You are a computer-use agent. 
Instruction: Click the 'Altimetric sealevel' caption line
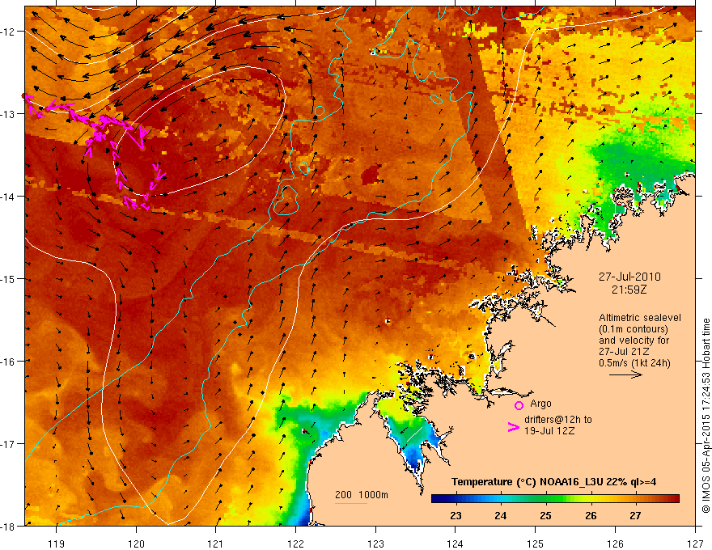point(640,318)
